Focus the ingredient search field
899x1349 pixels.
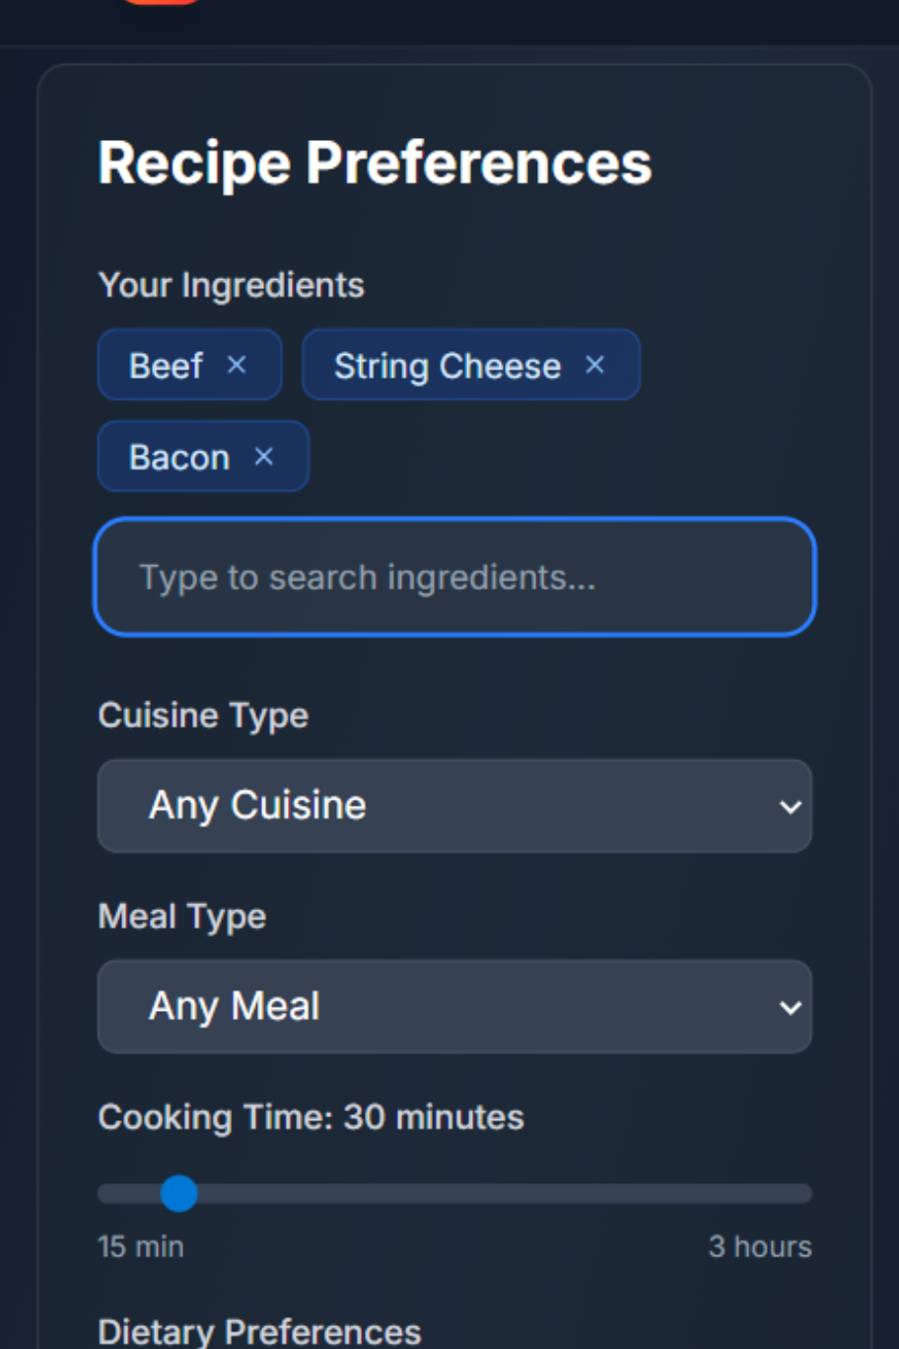pyautogui.click(x=454, y=577)
